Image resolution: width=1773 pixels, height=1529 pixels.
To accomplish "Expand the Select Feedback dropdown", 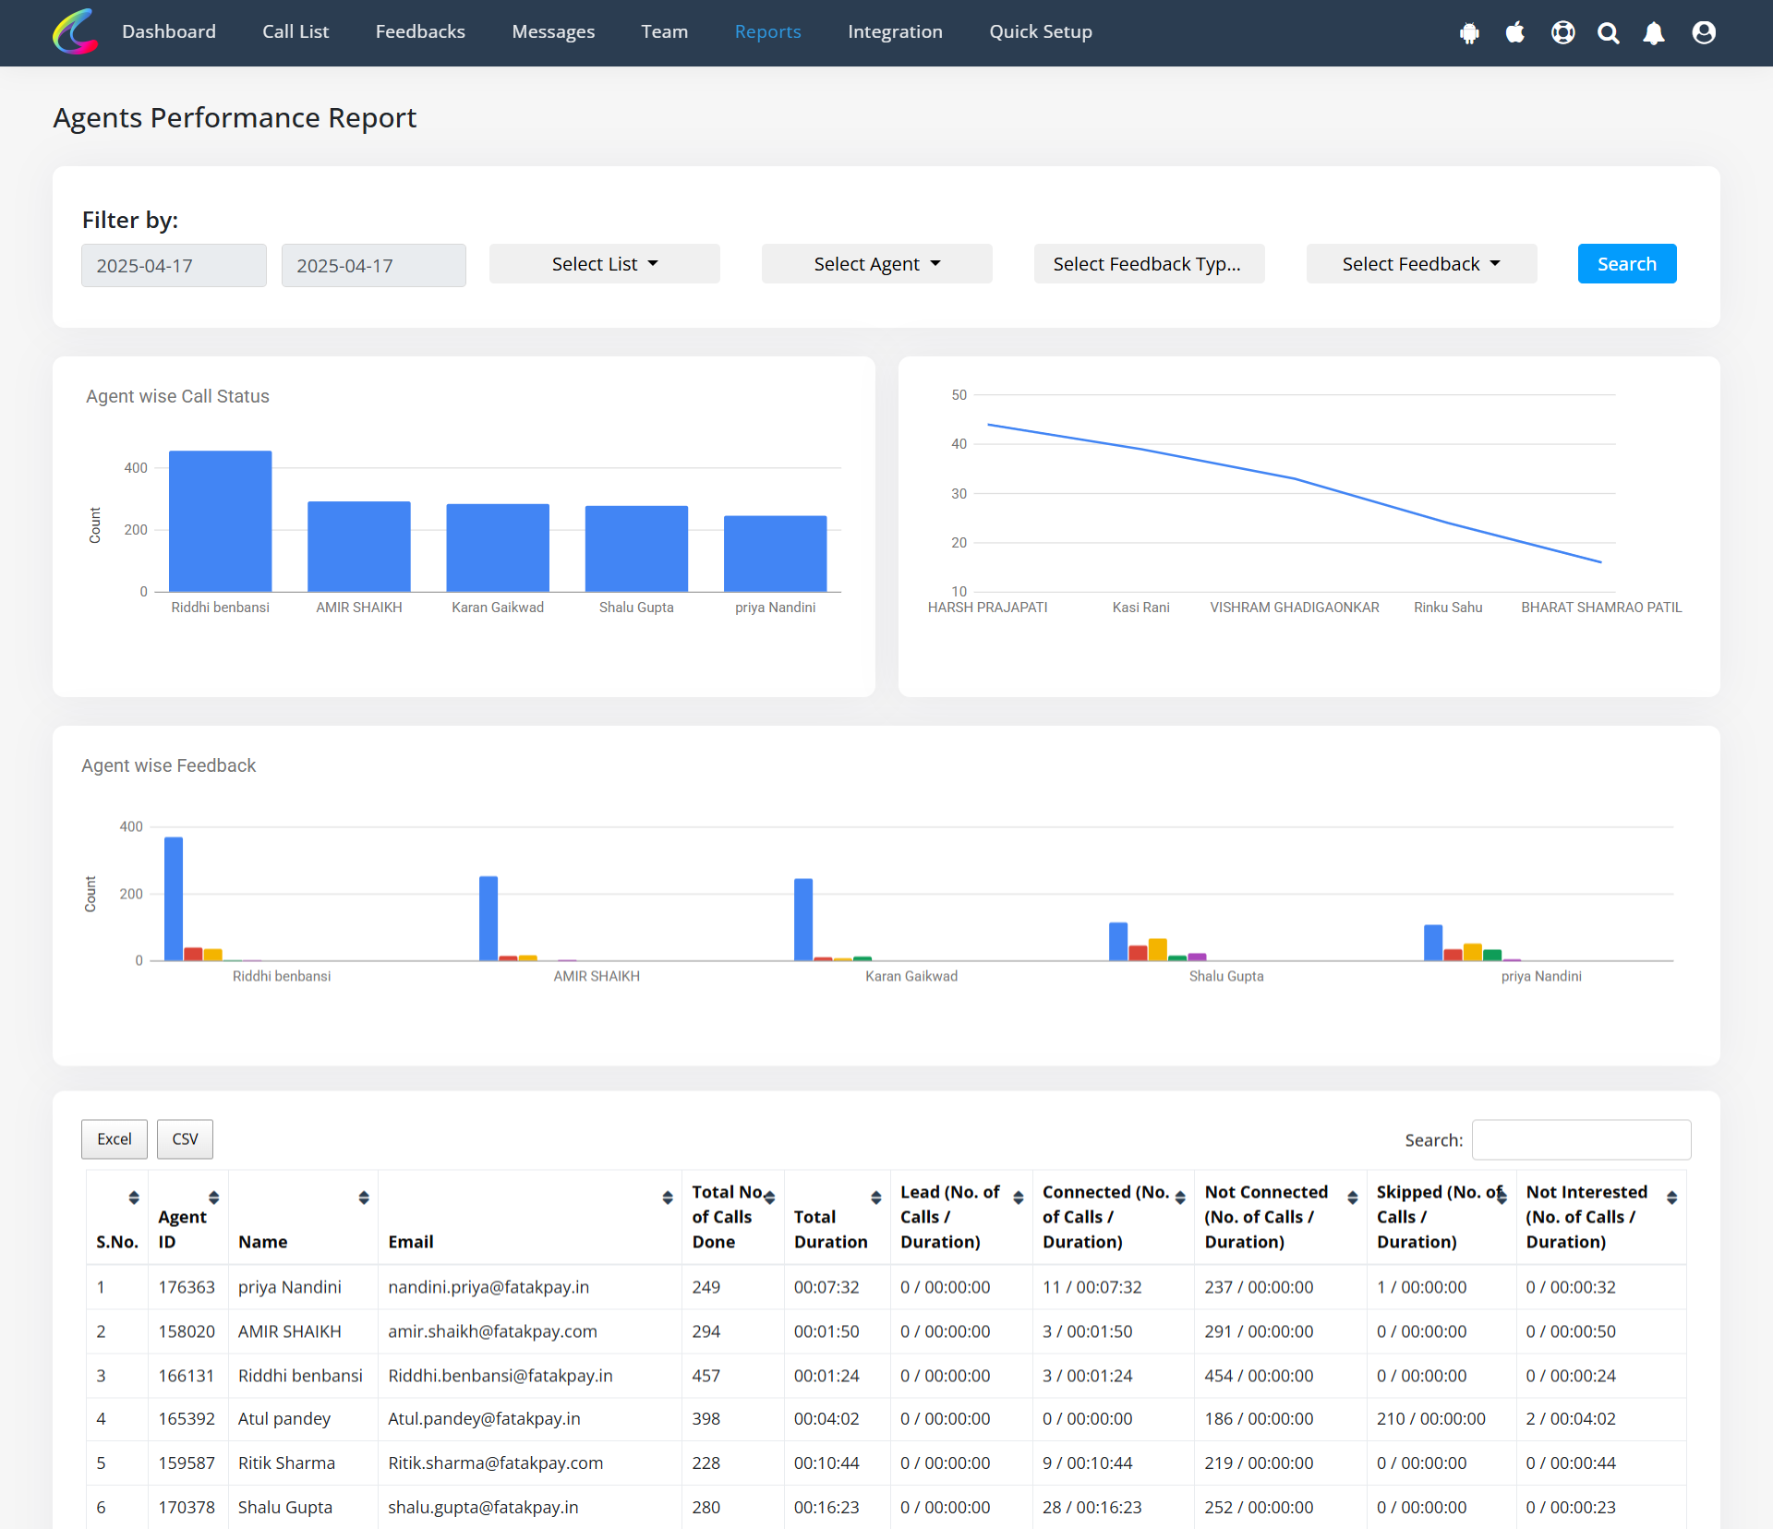I will (1420, 264).
